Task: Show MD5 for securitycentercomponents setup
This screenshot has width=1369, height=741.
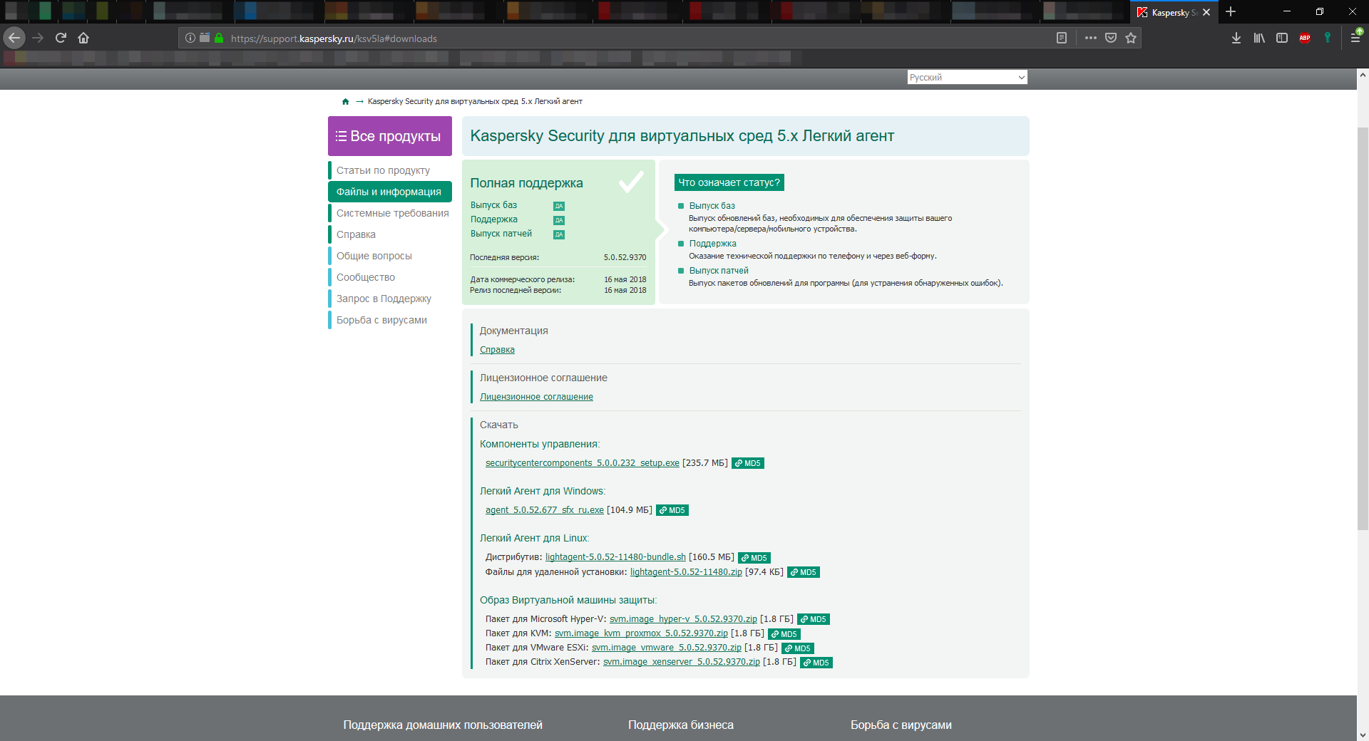Action: coord(748,463)
